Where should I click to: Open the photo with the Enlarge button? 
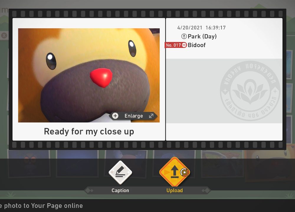tap(134, 116)
